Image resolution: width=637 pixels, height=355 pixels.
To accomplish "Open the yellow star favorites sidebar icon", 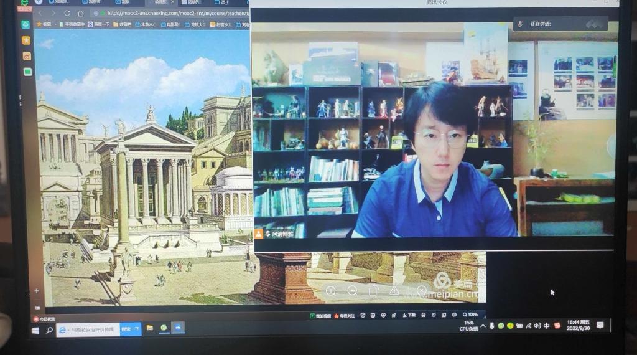I will [26, 40].
